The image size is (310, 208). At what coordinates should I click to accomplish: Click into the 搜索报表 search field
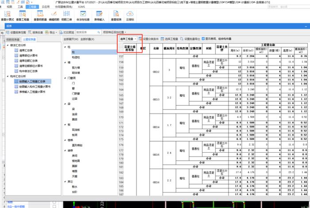[x=86, y=32]
